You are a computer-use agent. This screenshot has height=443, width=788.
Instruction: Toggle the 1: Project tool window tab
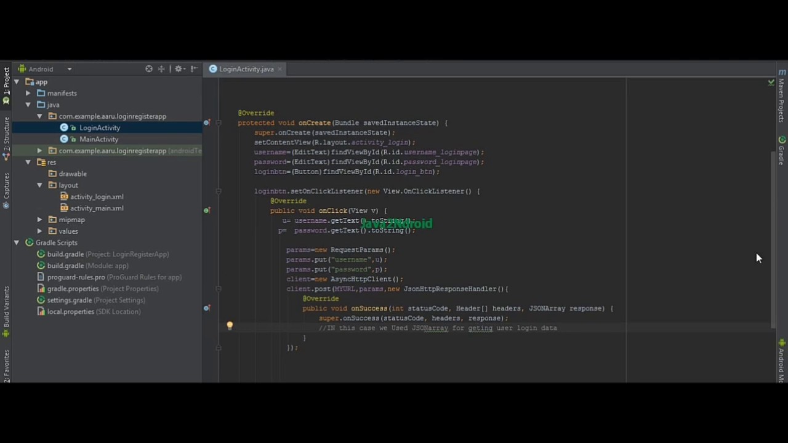[x=6, y=86]
